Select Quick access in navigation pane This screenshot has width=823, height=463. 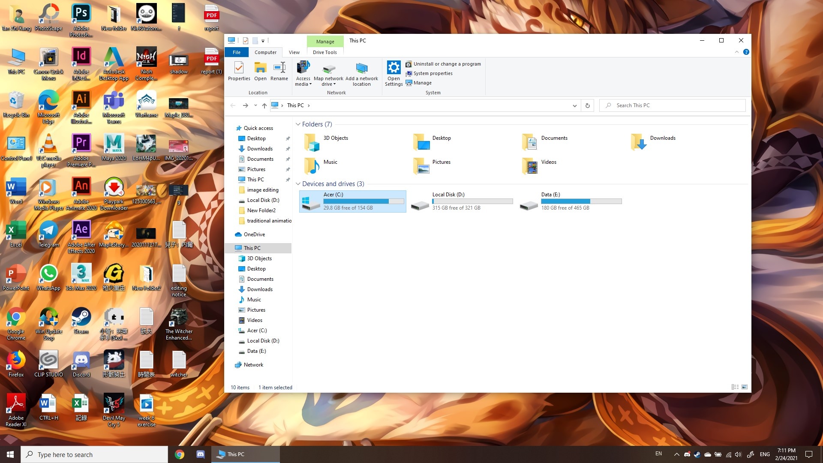(258, 128)
